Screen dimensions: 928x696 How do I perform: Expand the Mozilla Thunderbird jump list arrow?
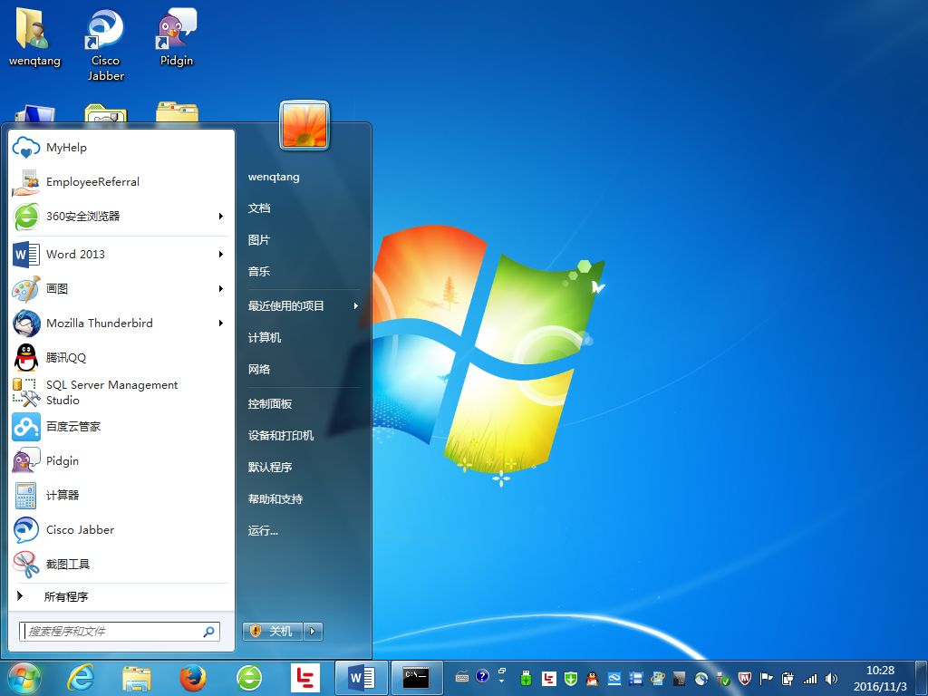point(221,323)
